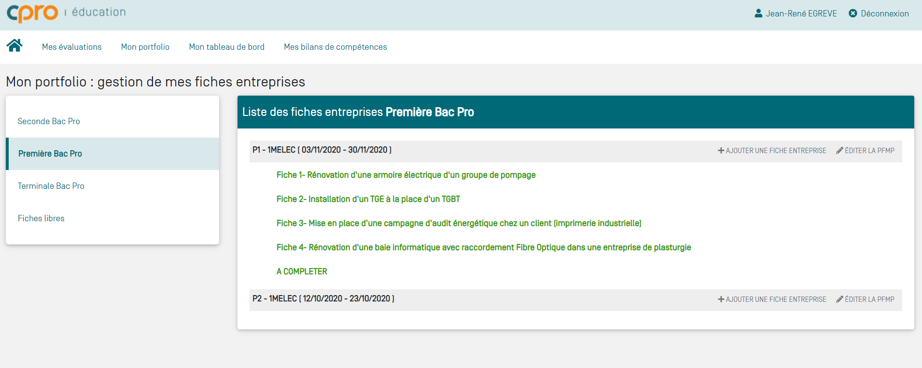Click the pencil icon for P1 PFMP
This screenshot has height=368, width=922.
[x=840, y=151]
